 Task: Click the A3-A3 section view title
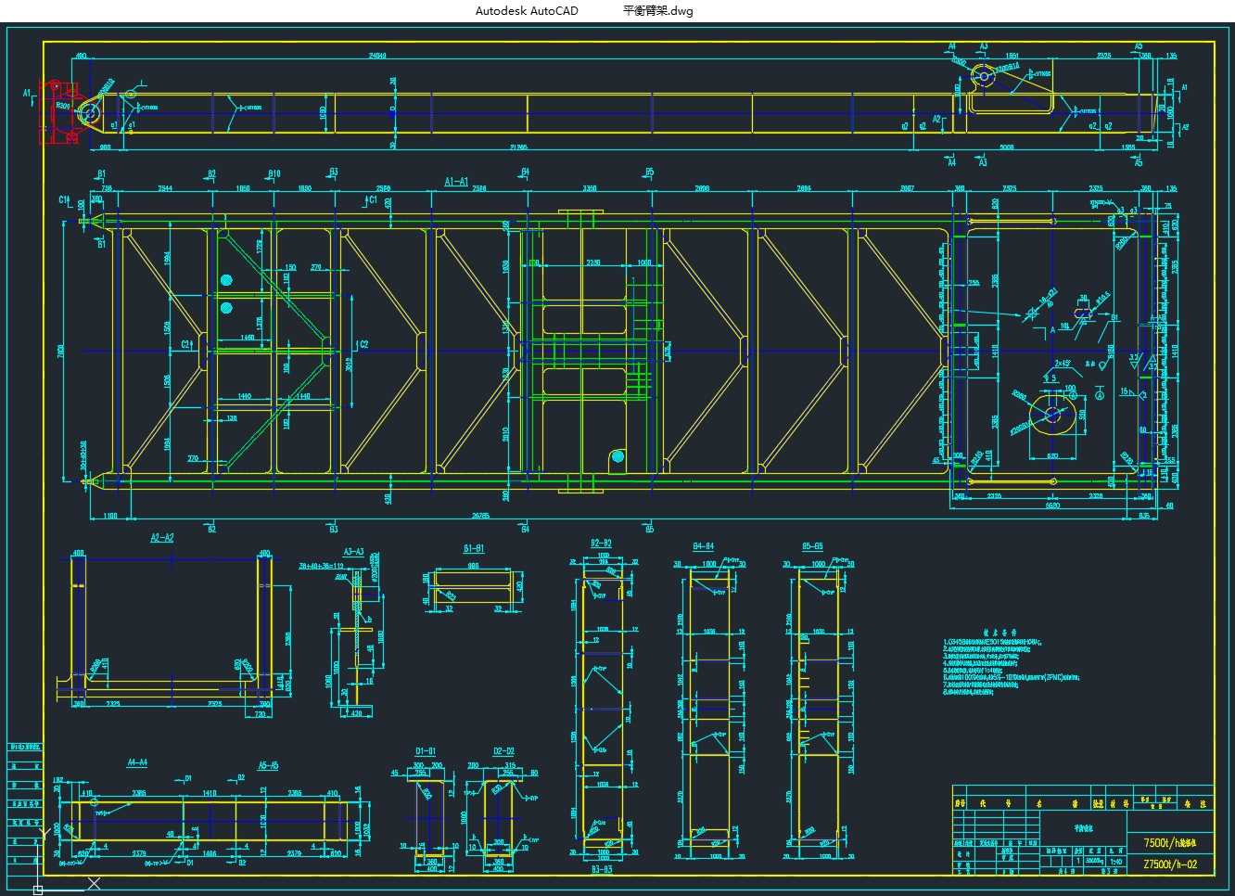353,550
